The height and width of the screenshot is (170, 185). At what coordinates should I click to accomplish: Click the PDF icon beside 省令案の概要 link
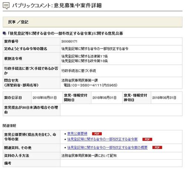(x=157, y=148)
